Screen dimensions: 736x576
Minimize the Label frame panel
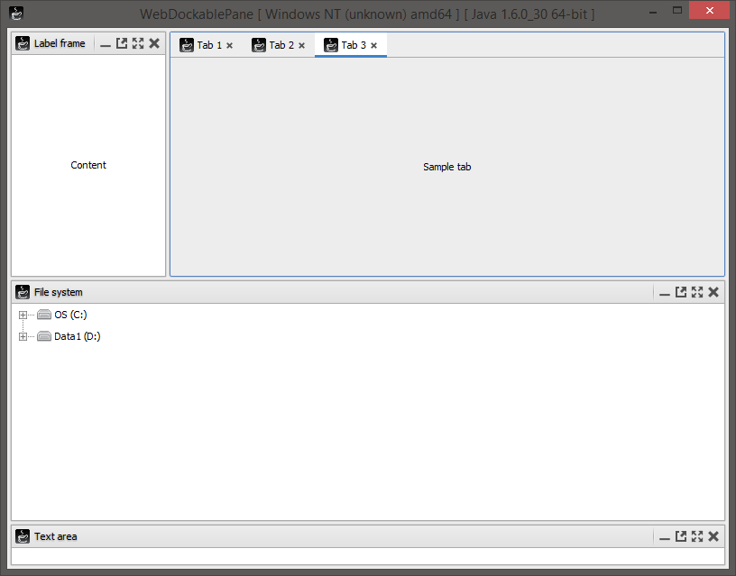click(106, 43)
